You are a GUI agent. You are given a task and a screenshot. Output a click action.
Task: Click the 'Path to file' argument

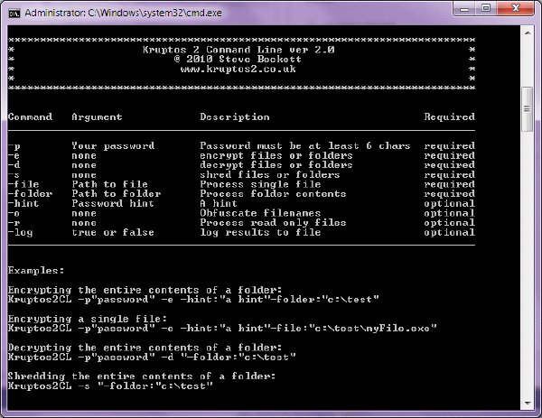pyautogui.click(x=110, y=184)
